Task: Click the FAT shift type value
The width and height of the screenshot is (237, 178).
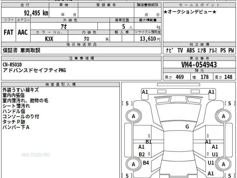Action: 9,32
